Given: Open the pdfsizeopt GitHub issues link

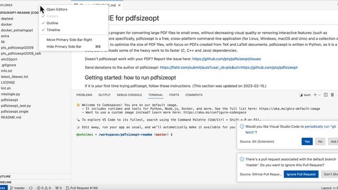Looking at the screenshot, I should point(227,59).
